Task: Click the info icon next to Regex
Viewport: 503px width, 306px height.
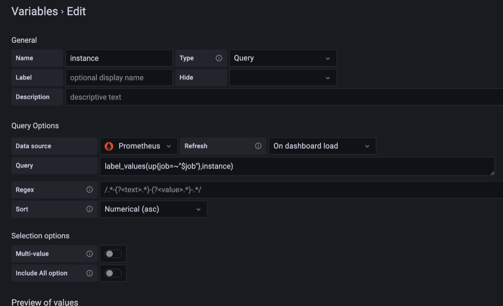Action: point(89,189)
